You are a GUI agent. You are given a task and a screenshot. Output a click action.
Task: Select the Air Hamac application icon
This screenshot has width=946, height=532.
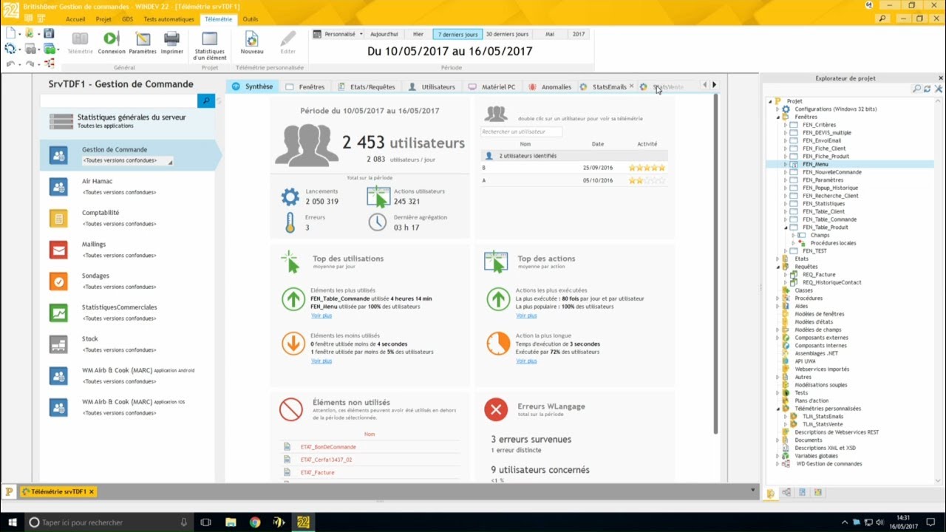(58, 186)
